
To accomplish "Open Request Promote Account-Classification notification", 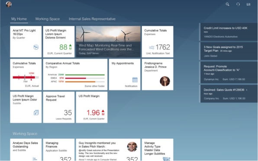I will (x=229, y=73).
